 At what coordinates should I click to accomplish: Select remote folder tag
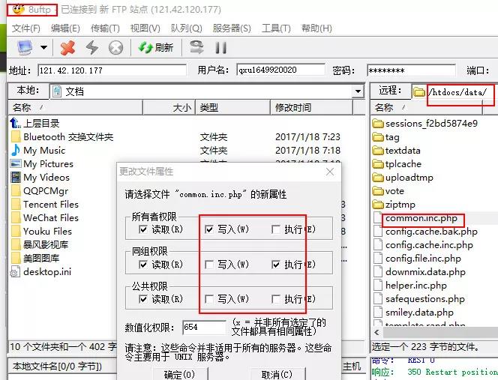pyautogui.click(x=386, y=137)
